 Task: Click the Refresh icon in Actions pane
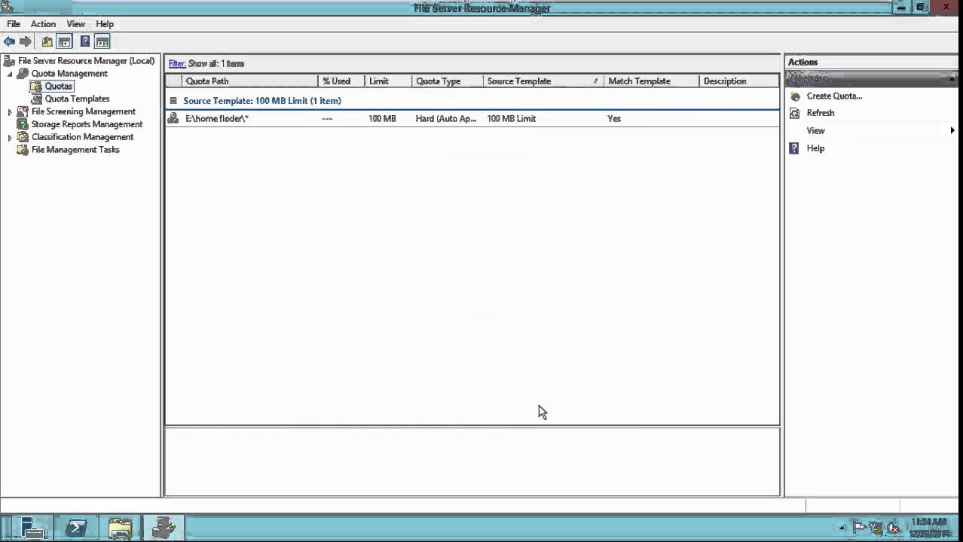click(x=794, y=113)
